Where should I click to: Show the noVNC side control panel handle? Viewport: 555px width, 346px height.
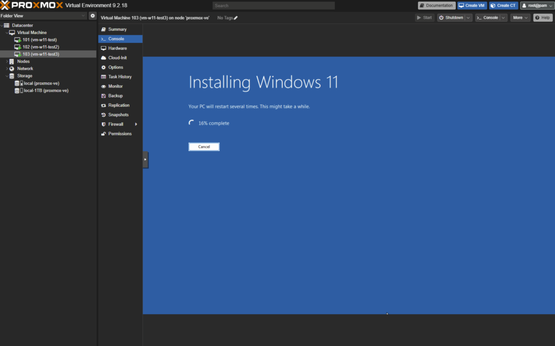[145, 160]
